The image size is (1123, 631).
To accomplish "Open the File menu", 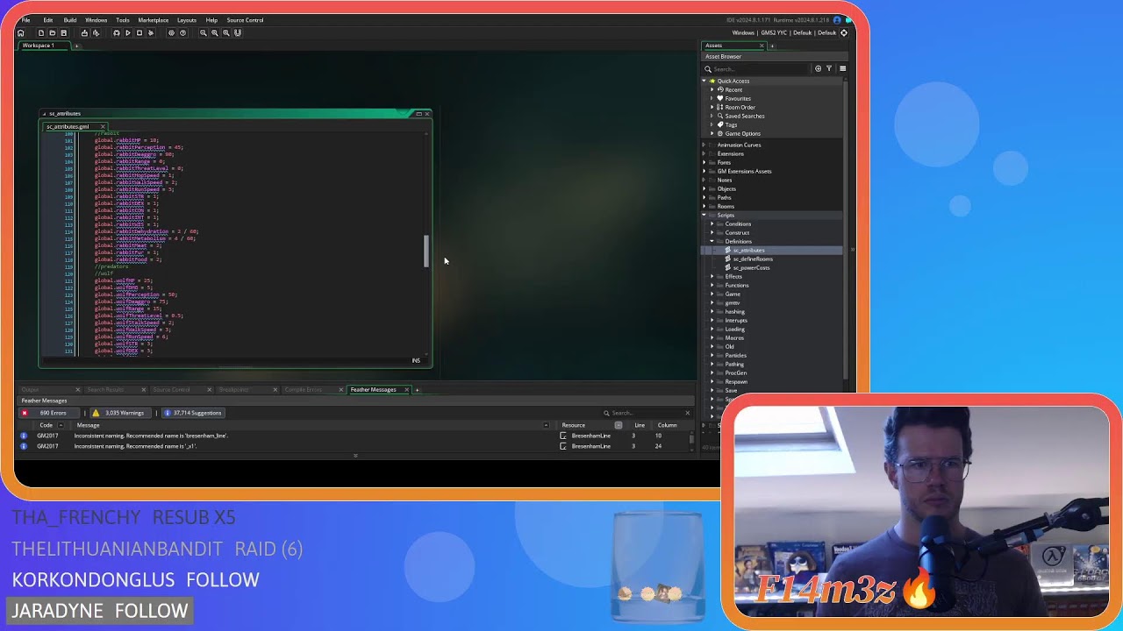I will 25,19.
